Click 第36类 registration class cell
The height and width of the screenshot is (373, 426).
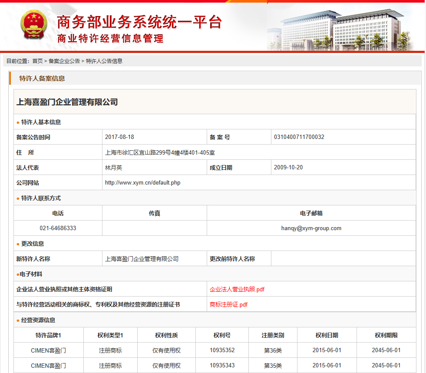click(273, 350)
